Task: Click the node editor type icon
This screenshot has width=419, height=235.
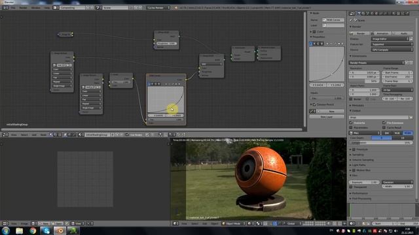Action: [5, 135]
